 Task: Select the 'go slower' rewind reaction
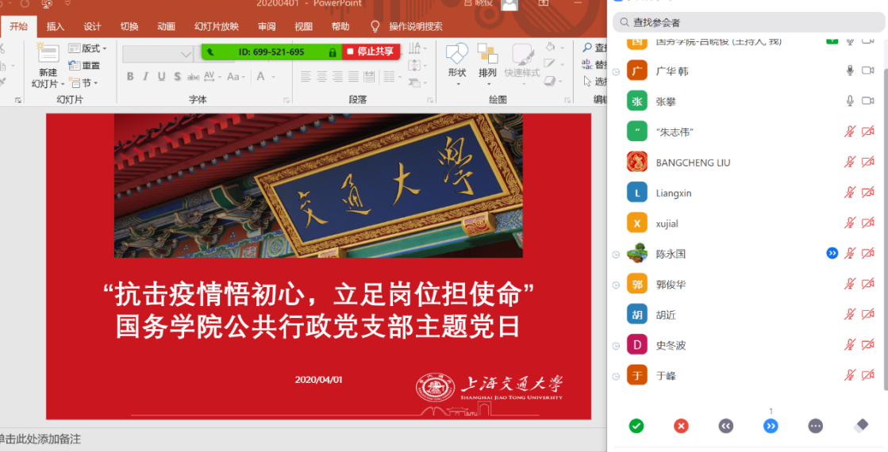725,426
